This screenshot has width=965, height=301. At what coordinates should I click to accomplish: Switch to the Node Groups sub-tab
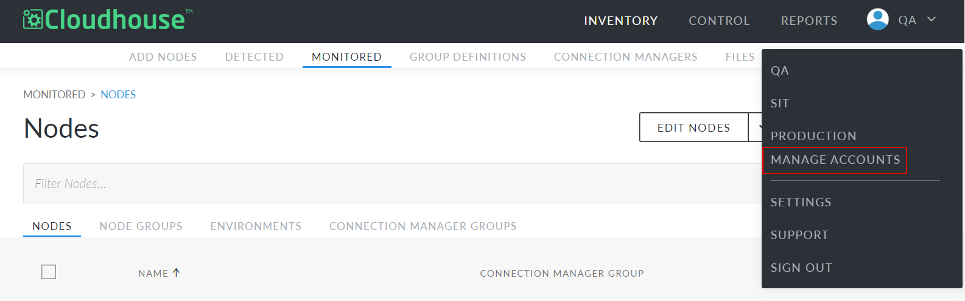click(x=141, y=226)
